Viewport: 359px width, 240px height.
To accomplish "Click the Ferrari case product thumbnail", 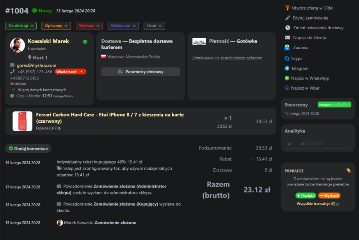I will pyautogui.click(x=22, y=121).
